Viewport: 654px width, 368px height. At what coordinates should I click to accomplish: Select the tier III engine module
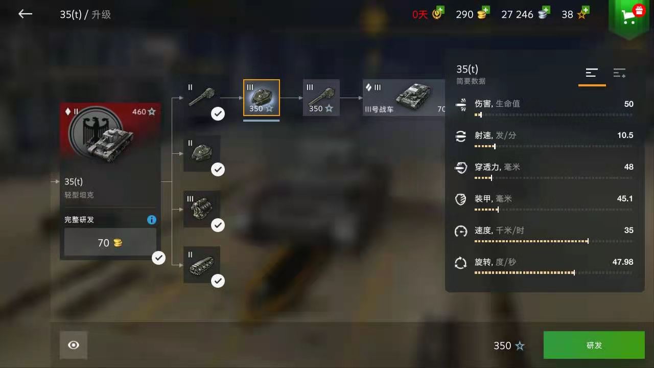pos(202,209)
